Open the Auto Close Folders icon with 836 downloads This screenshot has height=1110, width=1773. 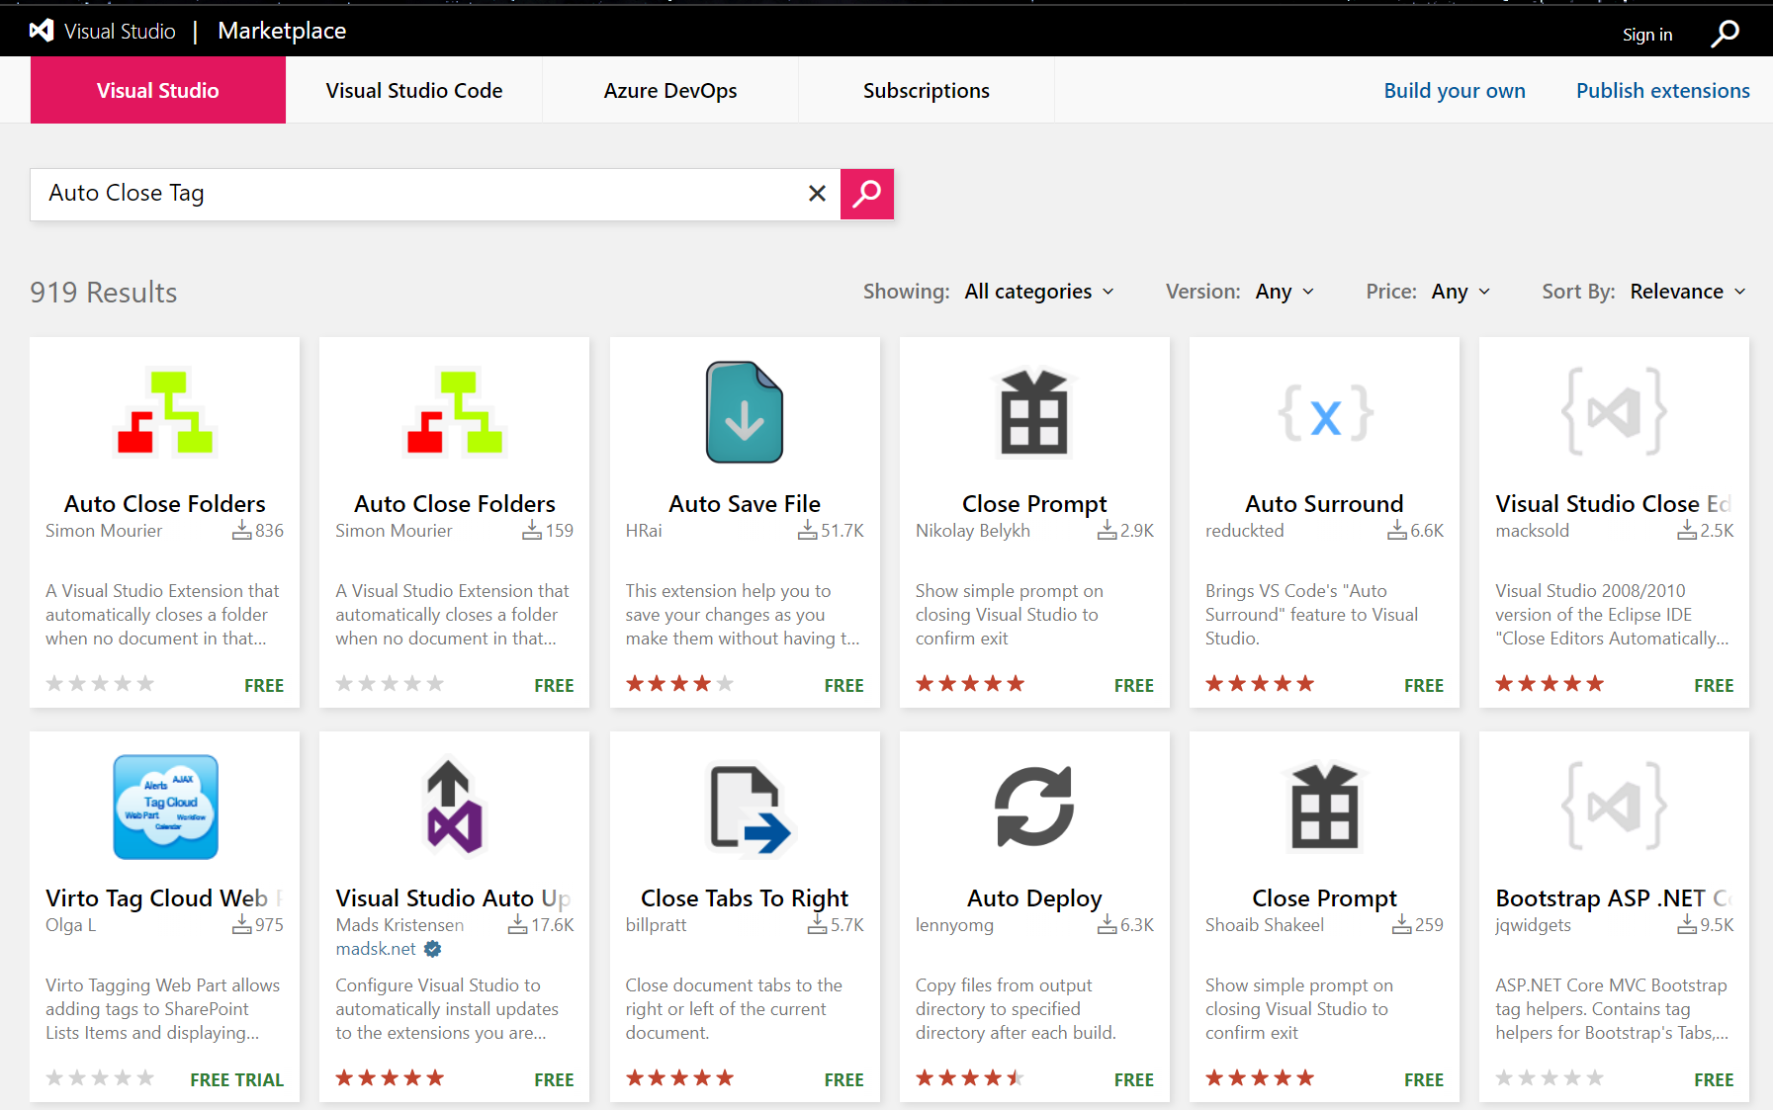coord(165,412)
